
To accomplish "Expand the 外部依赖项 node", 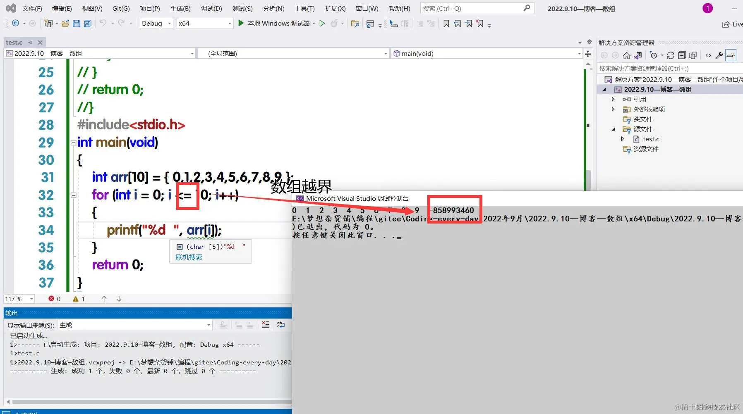I will (x=613, y=109).
